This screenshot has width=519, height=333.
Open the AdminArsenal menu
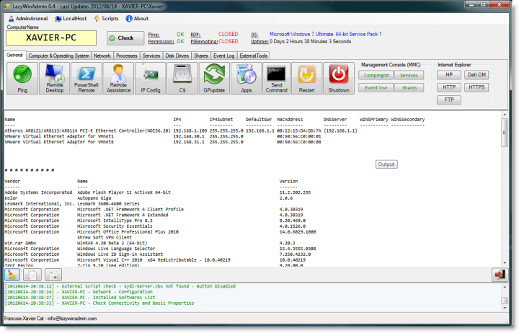[x=29, y=19]
